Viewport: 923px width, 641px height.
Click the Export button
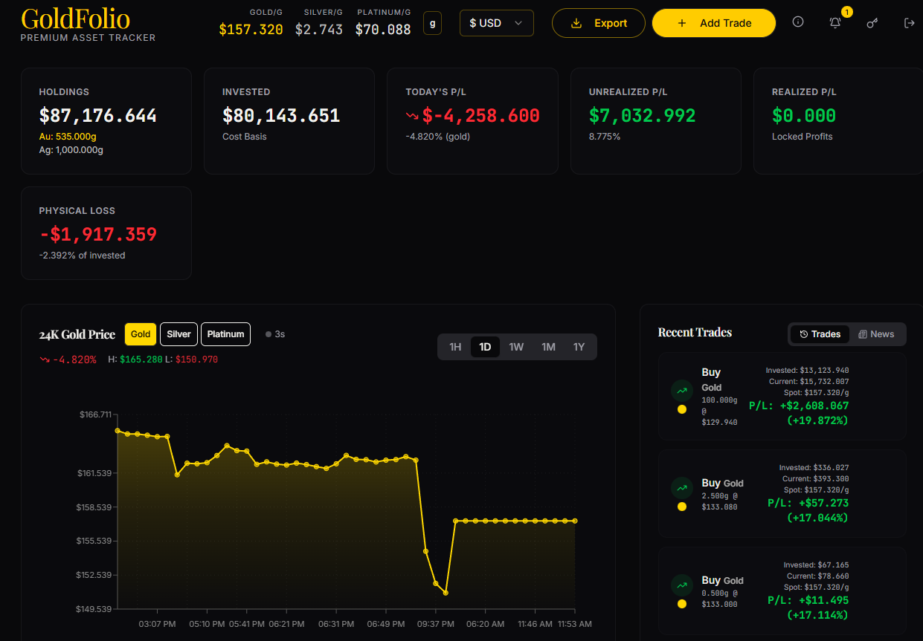599,23
